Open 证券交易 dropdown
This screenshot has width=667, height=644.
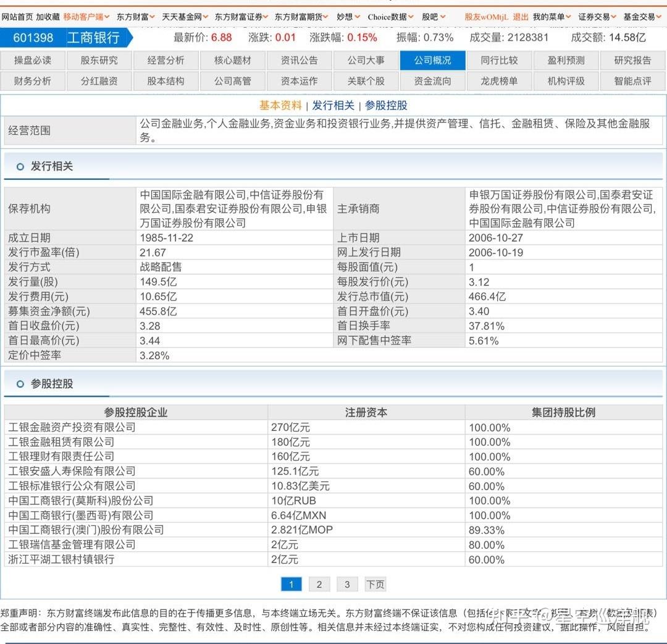(x=597, y=17)
